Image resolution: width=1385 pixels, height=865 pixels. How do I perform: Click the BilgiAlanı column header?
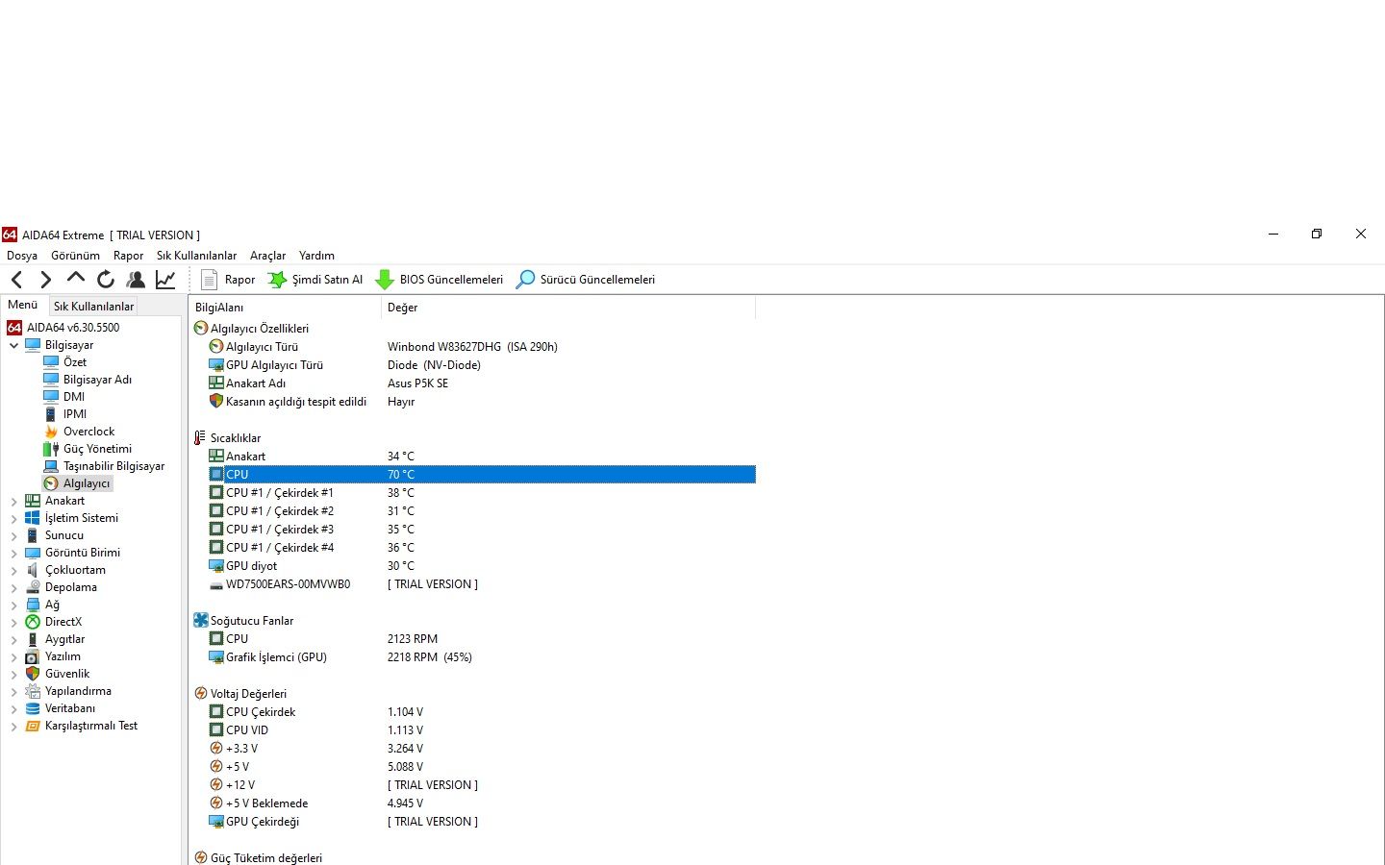tap(285, 308)
